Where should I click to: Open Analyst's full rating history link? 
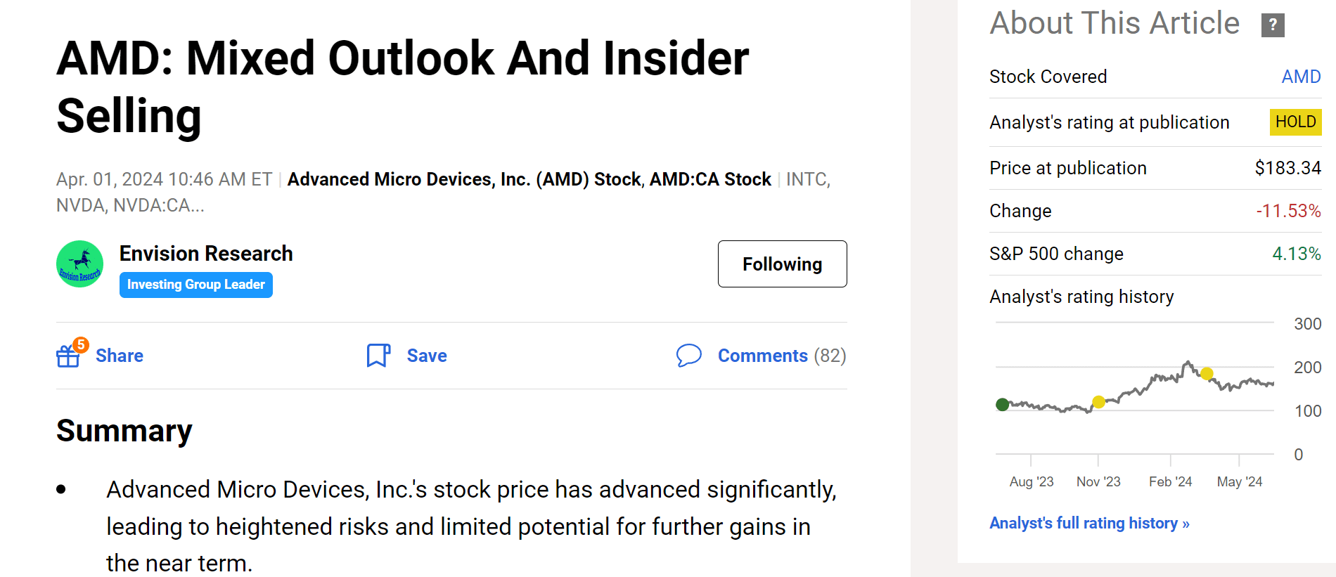[1089, 524]
